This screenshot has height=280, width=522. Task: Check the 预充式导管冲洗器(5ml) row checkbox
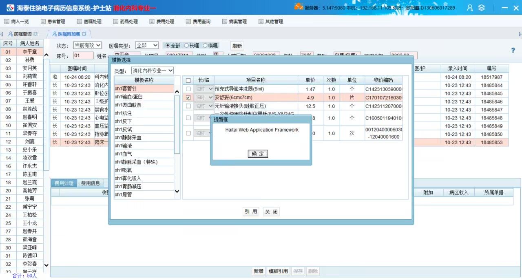(x=188, y=89)
